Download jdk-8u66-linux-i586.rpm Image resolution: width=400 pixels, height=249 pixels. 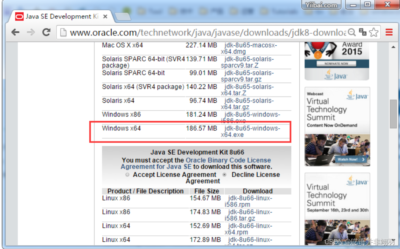[x=248, y=201]
